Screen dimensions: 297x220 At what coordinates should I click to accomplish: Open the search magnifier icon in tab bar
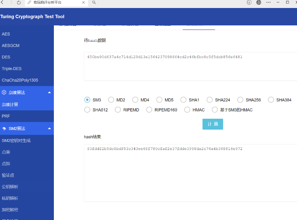[94, 3]
